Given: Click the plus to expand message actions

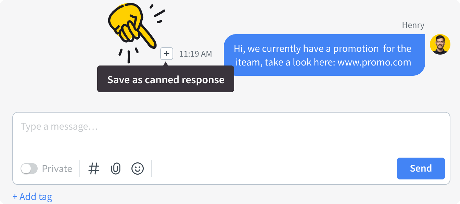Looking at the screenshot, I should 167,54.
